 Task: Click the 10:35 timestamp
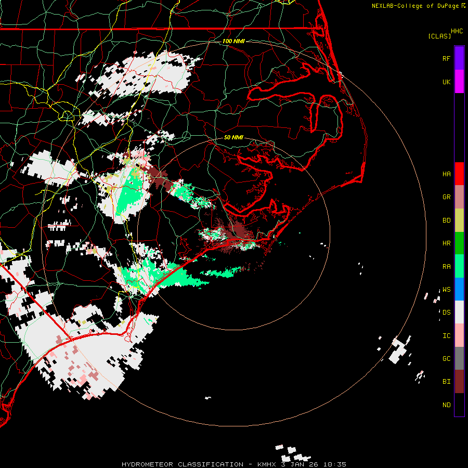(335, 464)
